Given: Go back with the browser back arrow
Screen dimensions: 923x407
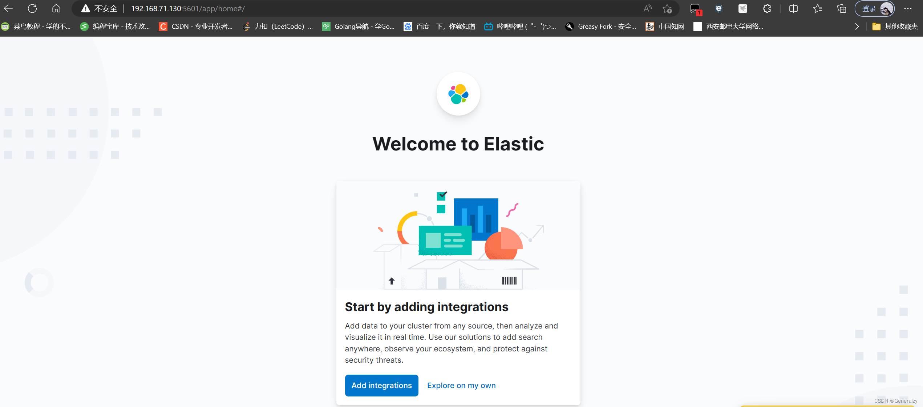Looking at the screenshot, I should (x=8, y=8).
